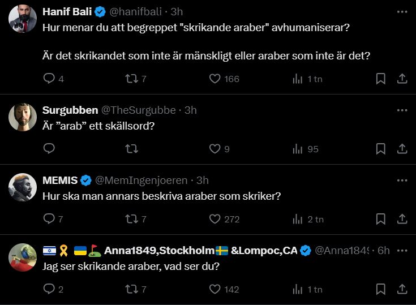Open Surgubben's avatar image
Image resolution: width=416 pixels, height=305 pixels.
(x=23, y=117)
